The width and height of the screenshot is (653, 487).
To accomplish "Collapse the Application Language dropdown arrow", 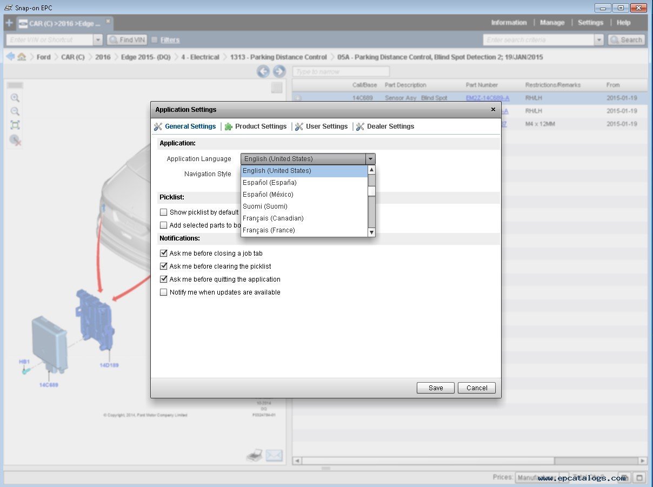I will coord(370,159).
